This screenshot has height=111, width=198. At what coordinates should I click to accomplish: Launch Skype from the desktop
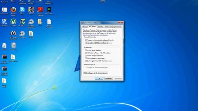(x=22, y=11)
